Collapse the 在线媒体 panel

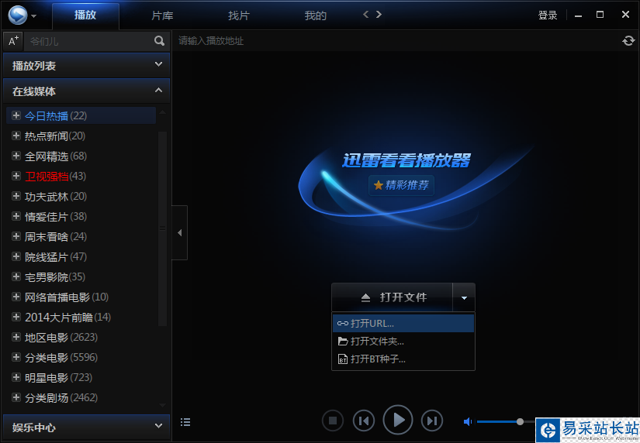point(87,91)
